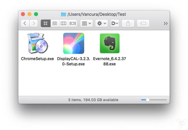Click the icon size slider handle
This screenshot has width=188, height=130.
click(x=148, y=100)
